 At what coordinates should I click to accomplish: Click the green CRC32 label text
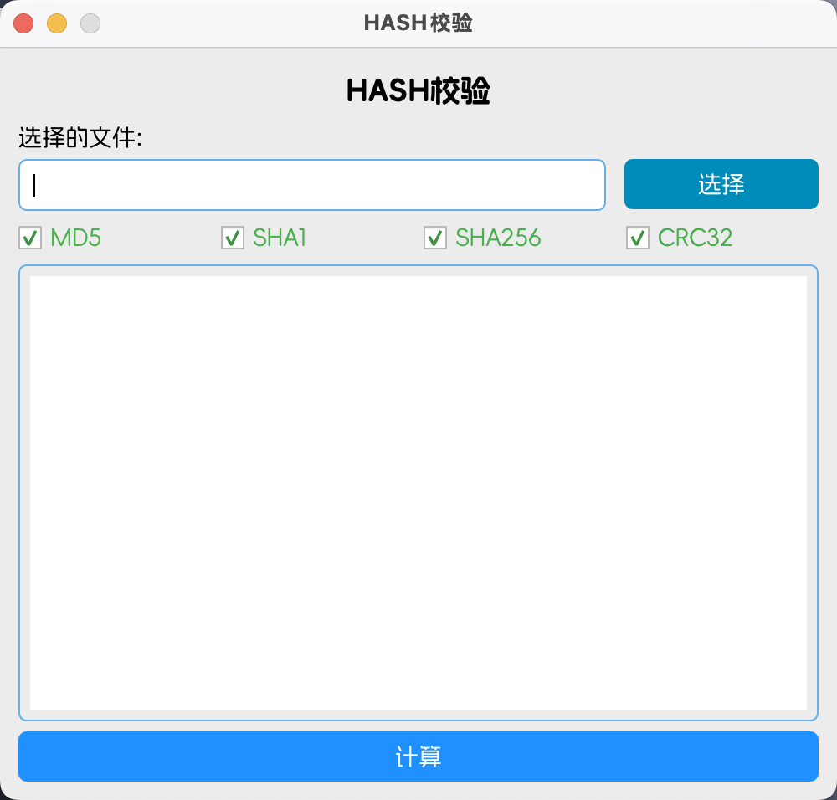pyautogui.click(x=695, y=238)
